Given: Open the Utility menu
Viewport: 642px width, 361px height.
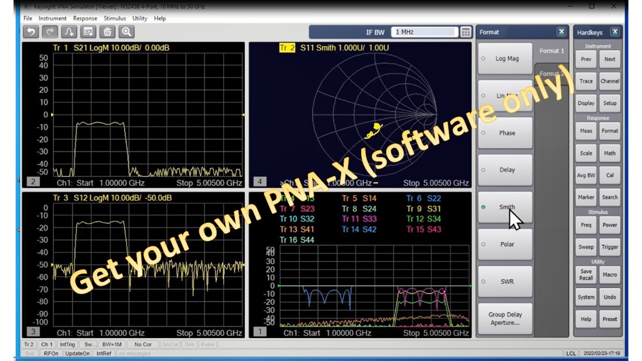Looking at the screenshot, I should 140,18.
